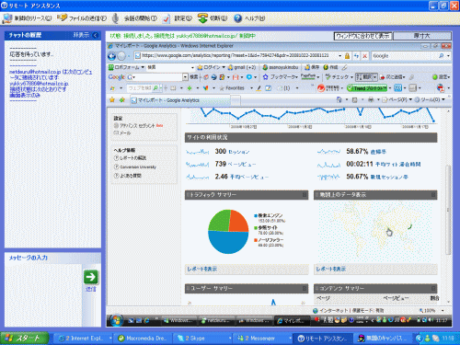Click the gmail (+2) Roboform entry
460x345 pixels.
click(x=242, y=67)
